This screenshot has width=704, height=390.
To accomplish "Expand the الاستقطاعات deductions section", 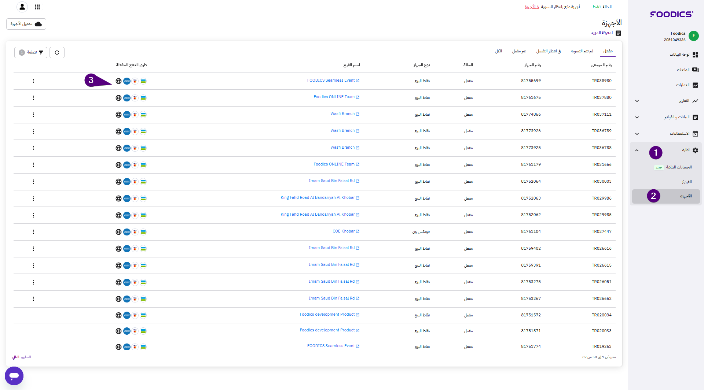I will [637, 134].
